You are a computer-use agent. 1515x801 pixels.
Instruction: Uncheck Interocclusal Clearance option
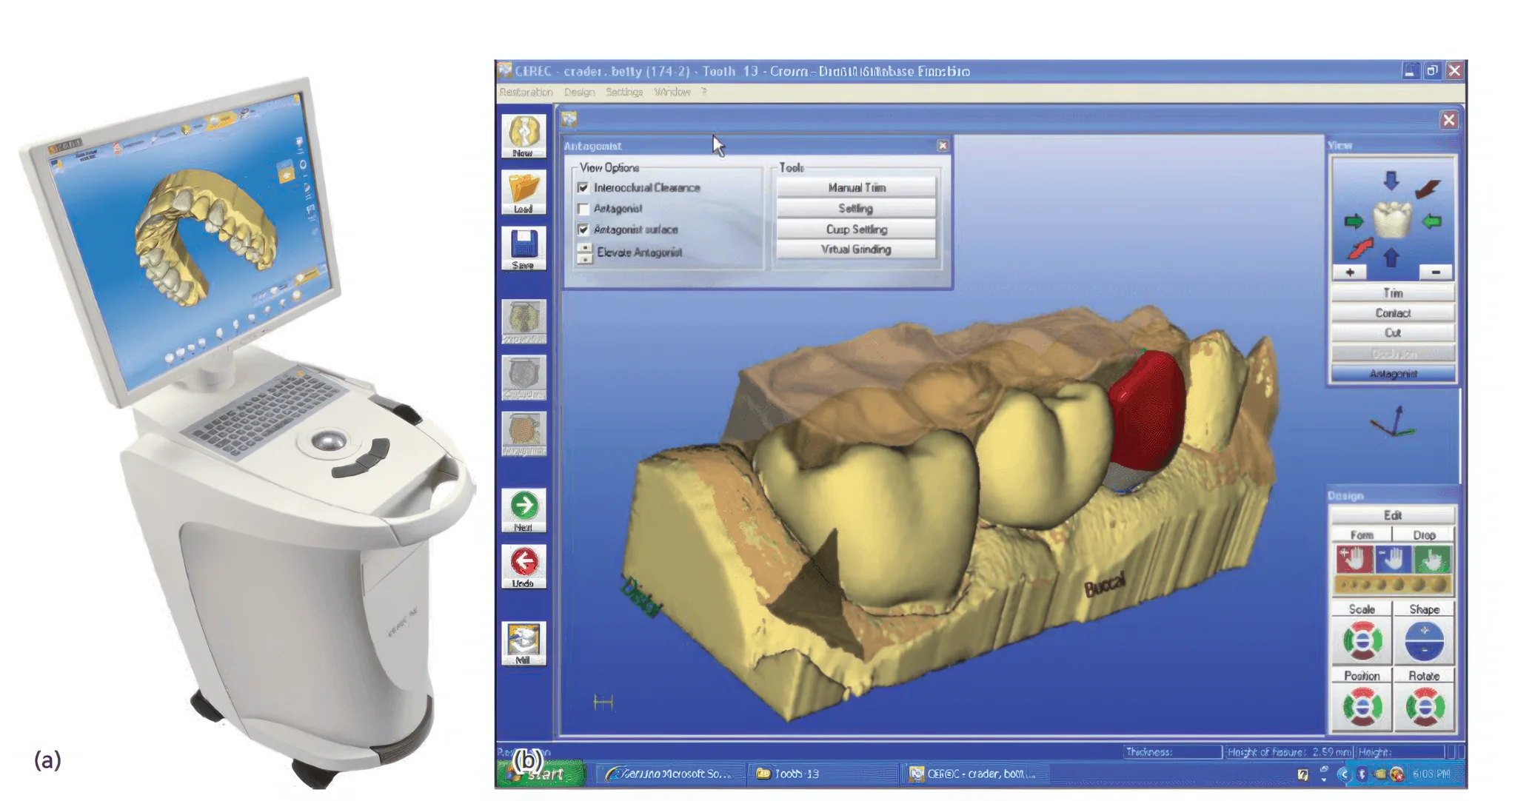click(x=583, y=188)
